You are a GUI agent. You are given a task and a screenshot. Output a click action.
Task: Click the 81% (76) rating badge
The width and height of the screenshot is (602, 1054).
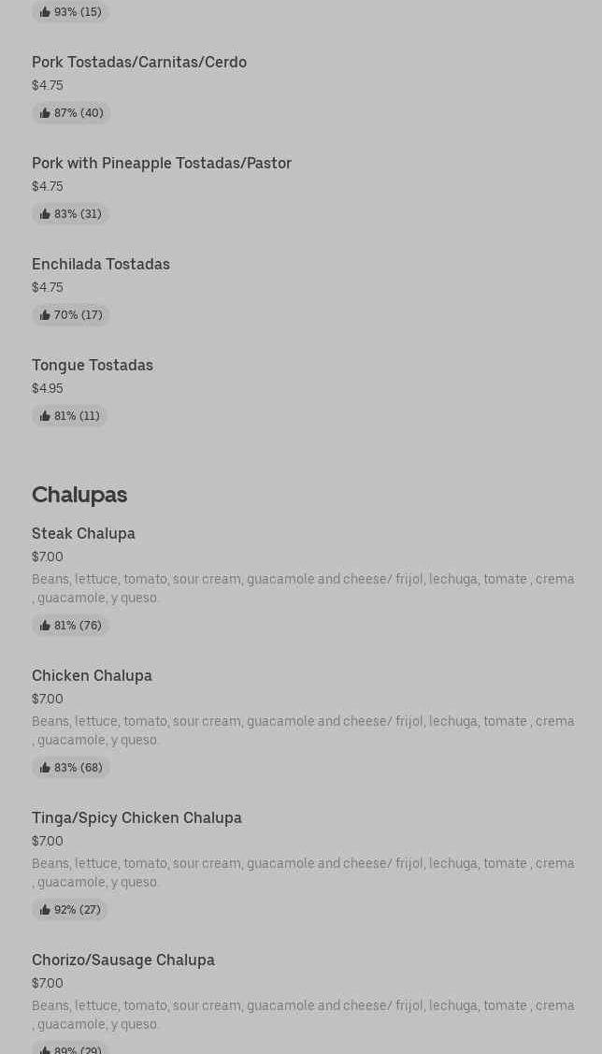[x=71, y=626]
